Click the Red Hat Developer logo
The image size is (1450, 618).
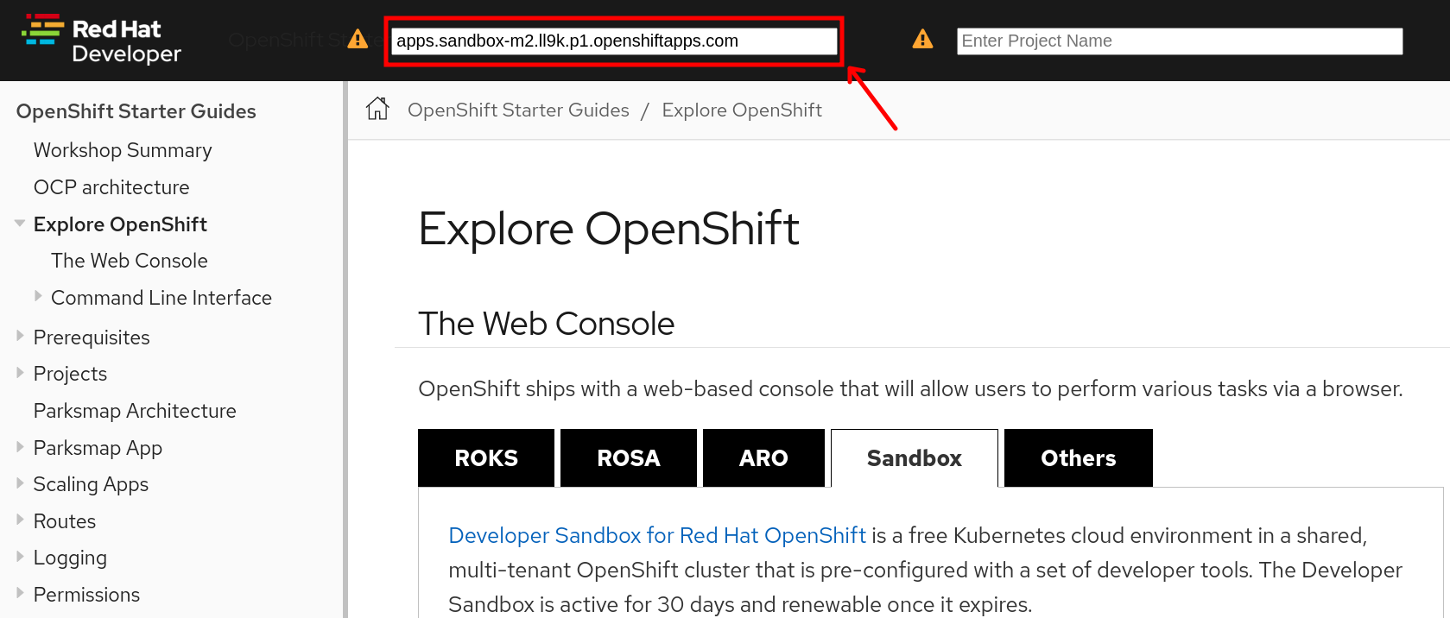tap(101, 40)
